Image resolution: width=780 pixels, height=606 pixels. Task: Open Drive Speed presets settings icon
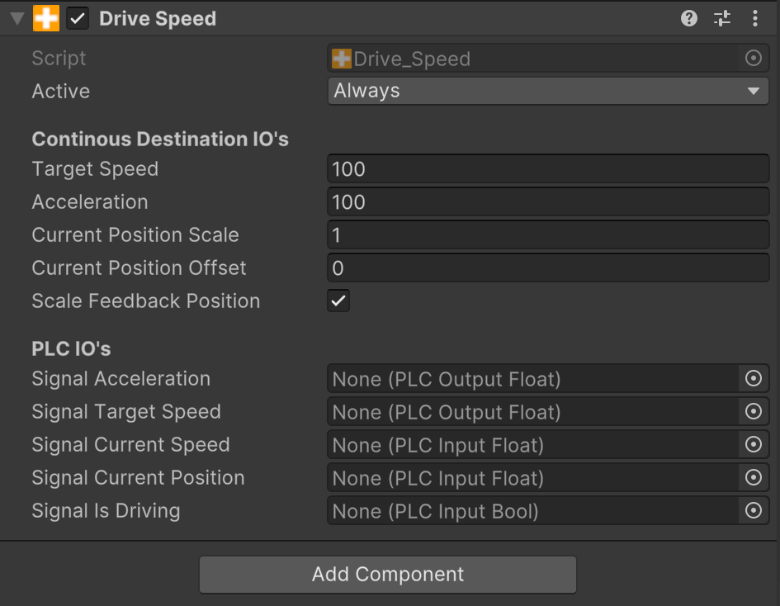722,19
